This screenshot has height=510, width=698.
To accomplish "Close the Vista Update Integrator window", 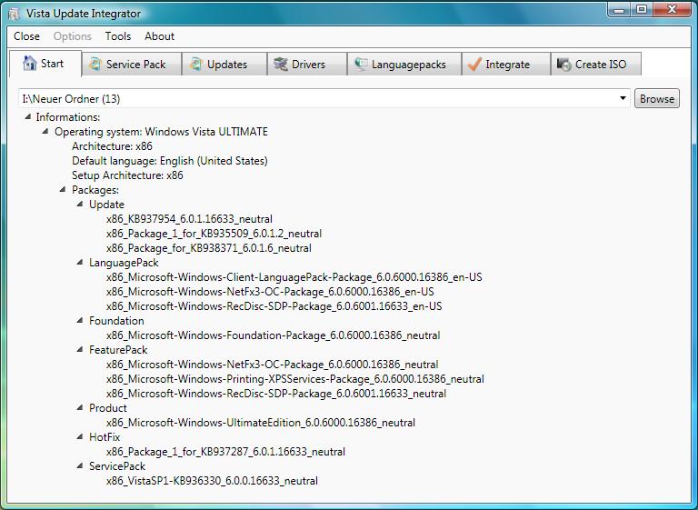I will (x=672, y=10).
